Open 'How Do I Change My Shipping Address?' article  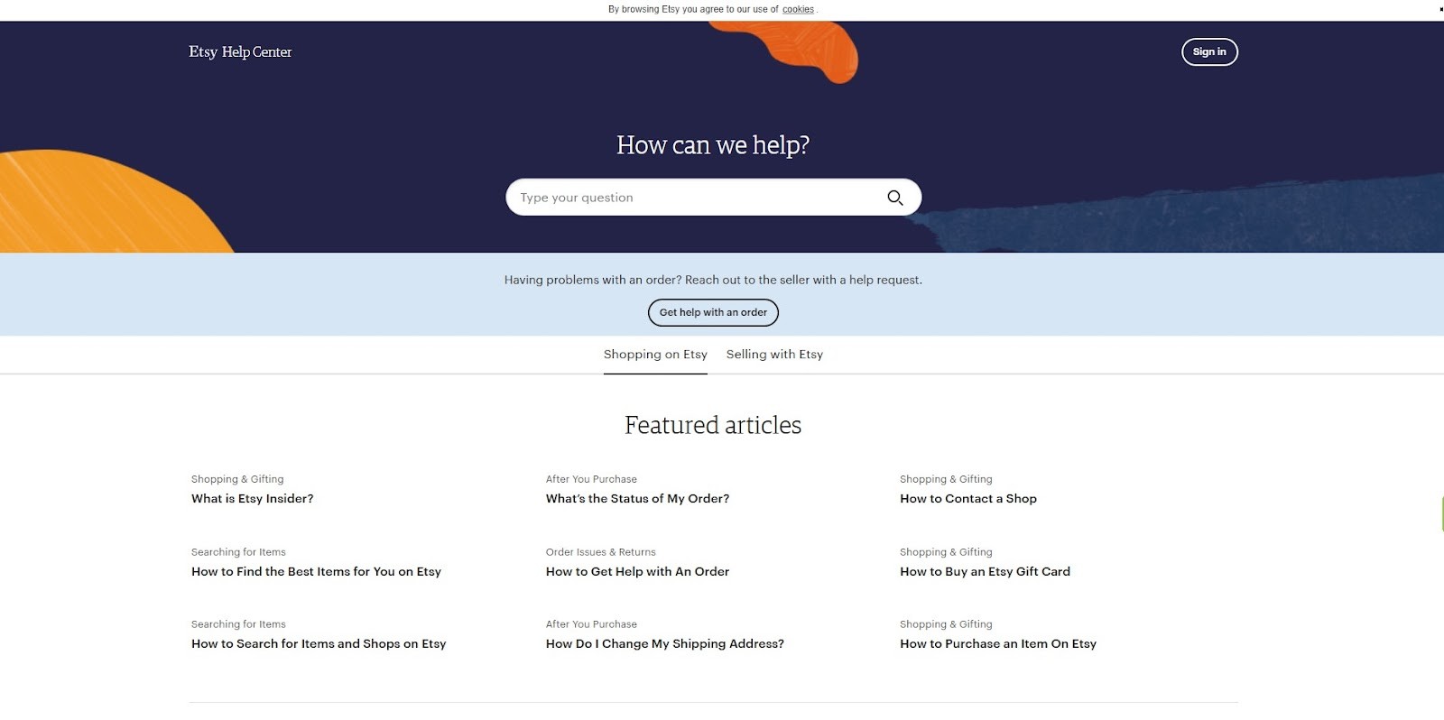665,643
